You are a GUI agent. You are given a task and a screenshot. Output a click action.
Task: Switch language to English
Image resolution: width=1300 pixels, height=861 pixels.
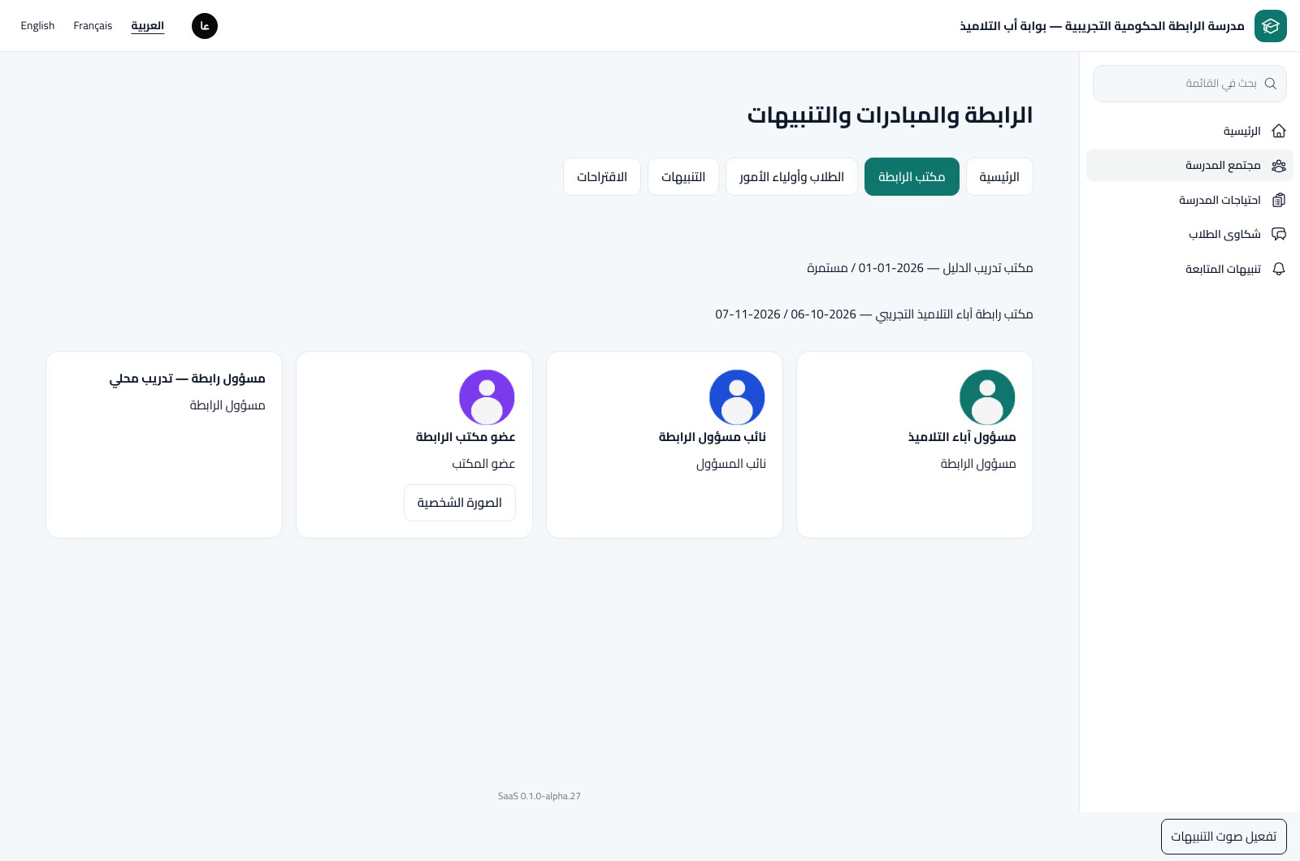tap(37, 26)
